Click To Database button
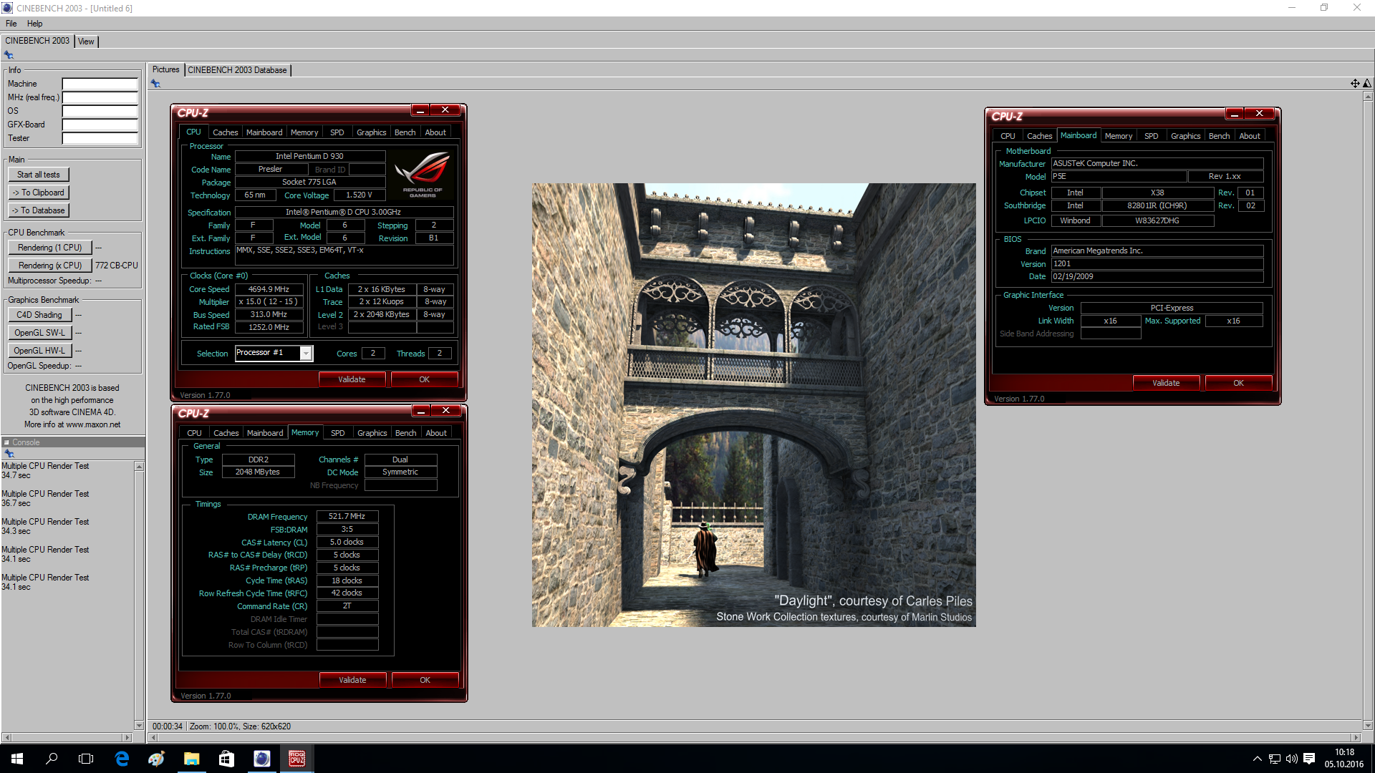The height and width of the screenshot is (773, 1375). [x=39, y=210]
